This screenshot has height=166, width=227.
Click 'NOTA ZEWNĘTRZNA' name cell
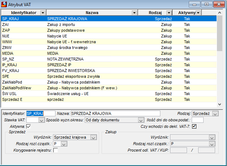pyautogui.click(x=65, y=59)
